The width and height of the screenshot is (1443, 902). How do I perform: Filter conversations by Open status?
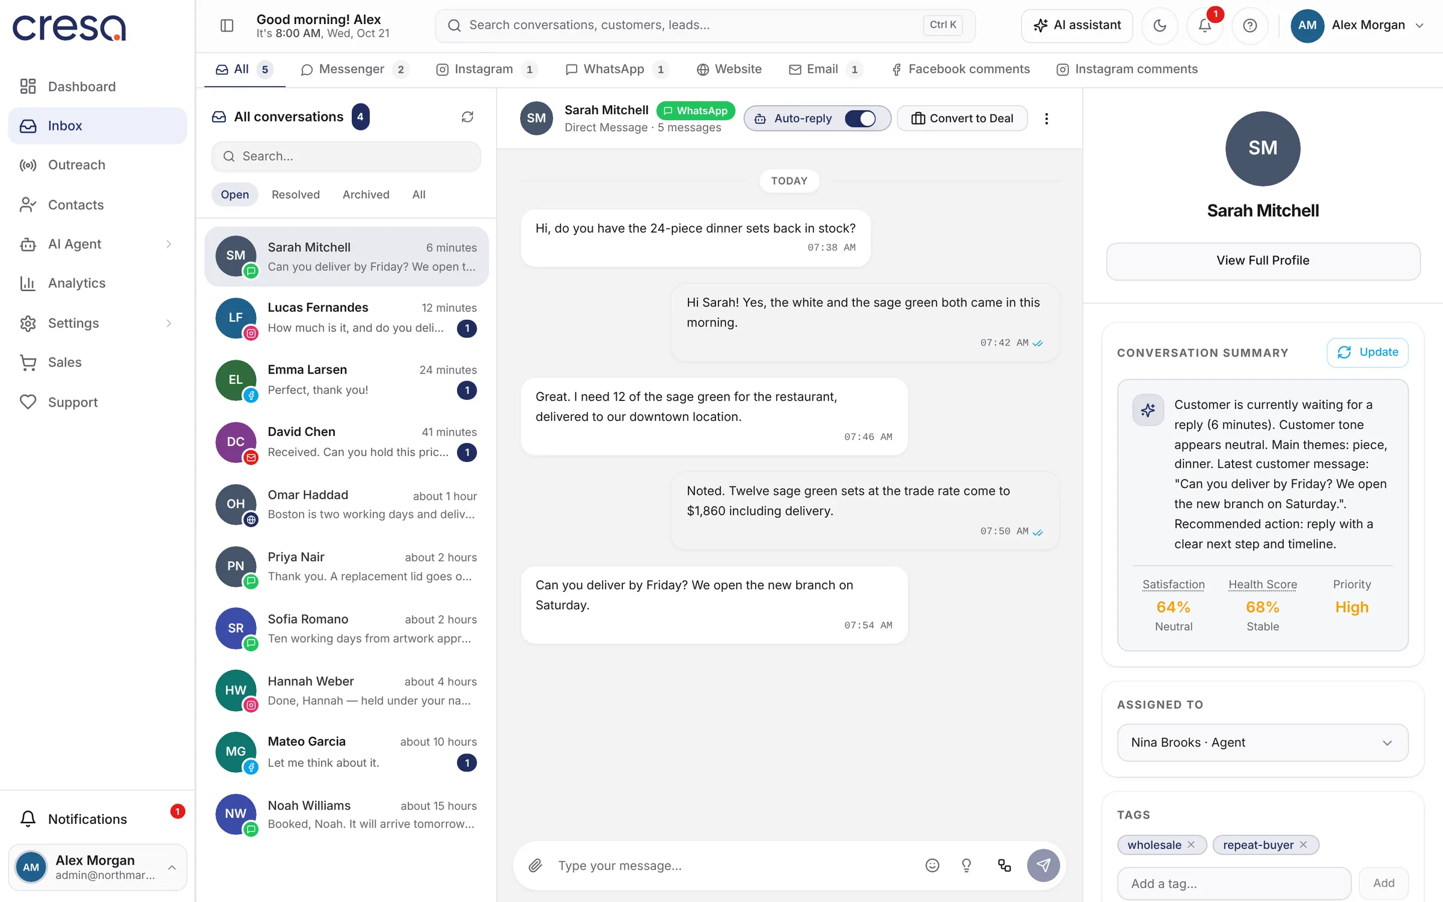point(234,195)
